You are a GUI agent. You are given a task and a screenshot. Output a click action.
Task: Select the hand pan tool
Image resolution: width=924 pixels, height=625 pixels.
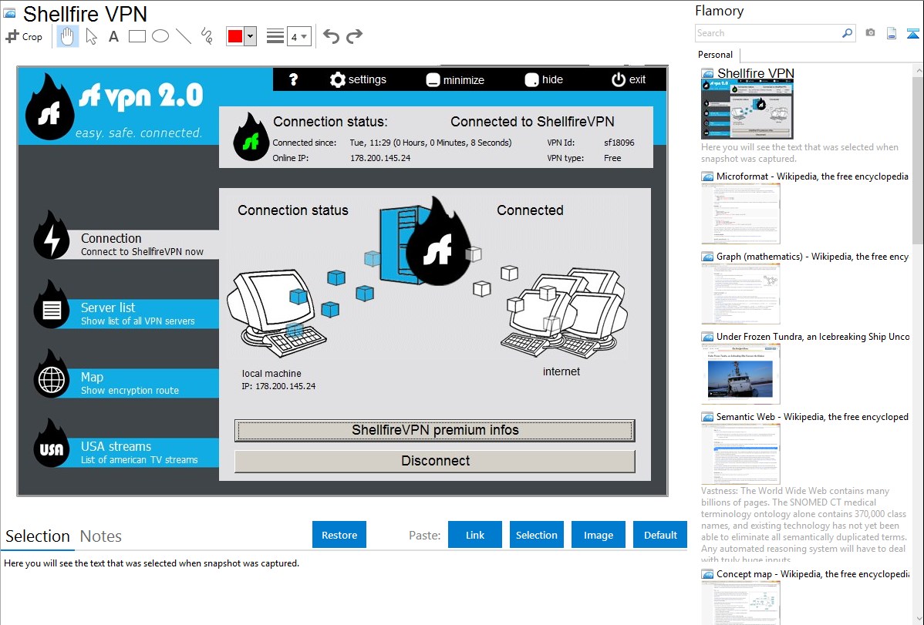68,36
